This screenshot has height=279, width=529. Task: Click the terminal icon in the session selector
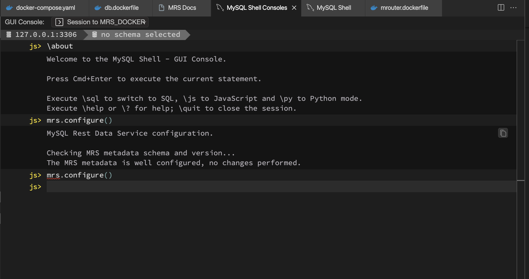tap(59, 22)
